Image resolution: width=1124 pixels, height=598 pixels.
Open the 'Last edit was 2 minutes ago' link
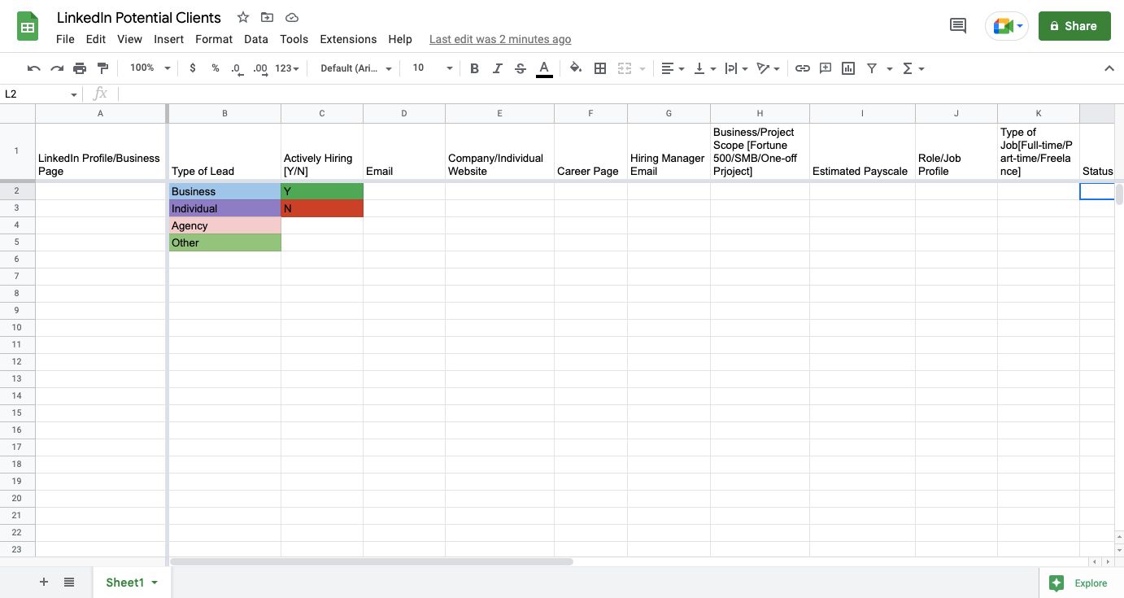pos(499,39)
